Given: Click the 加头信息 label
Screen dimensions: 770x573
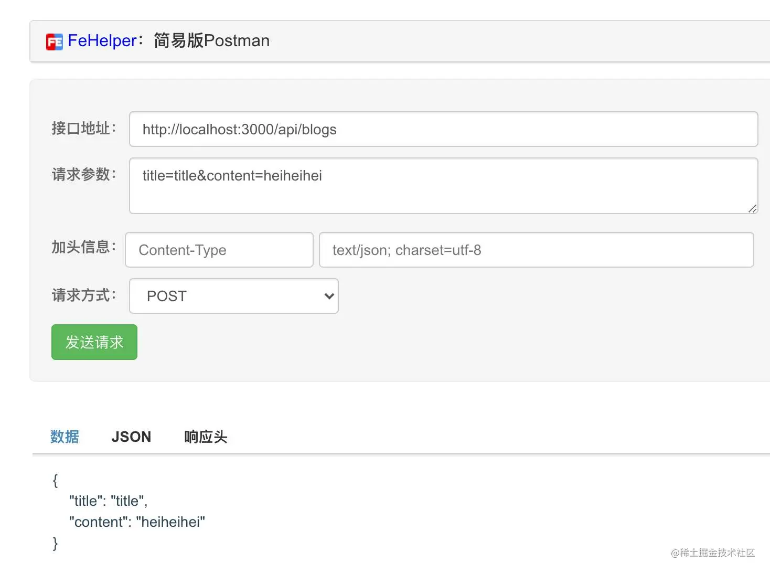Looking at the screenshot, I should [x=84, y=247].
